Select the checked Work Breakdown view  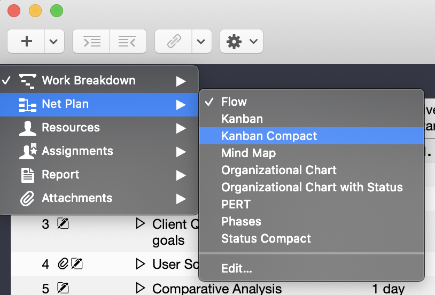pyautogui.click(x=88, y=81)
